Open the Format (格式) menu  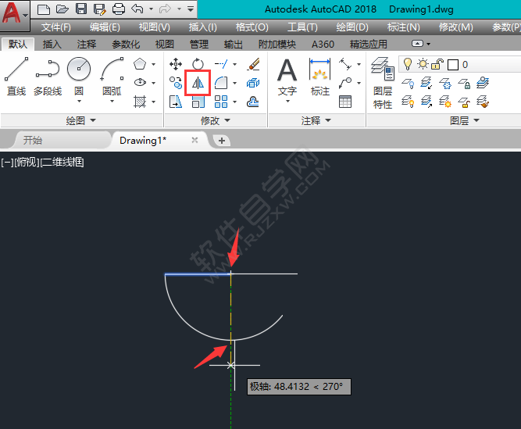[252, 27]
